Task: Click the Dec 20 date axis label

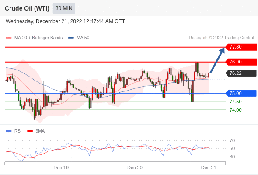Action: click(x=135, y=168)
